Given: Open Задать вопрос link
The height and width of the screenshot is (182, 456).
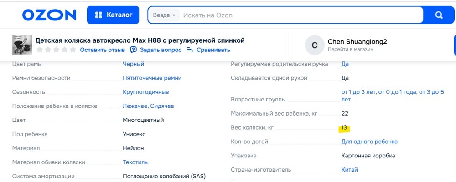Looking at the screenshot, I should 161,50.
